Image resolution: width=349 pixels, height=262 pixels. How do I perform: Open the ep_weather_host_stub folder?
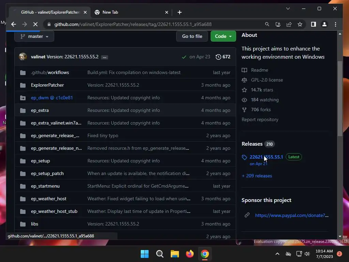coord(54,211)
